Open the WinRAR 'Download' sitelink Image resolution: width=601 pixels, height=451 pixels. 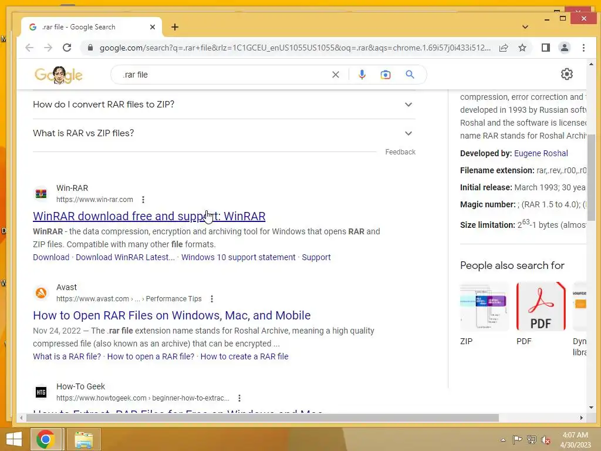point(51,257)
